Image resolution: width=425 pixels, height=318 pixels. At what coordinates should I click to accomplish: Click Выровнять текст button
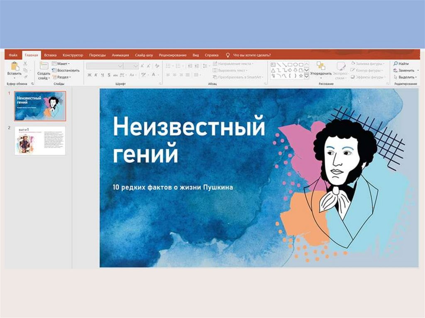pos(230,70)
